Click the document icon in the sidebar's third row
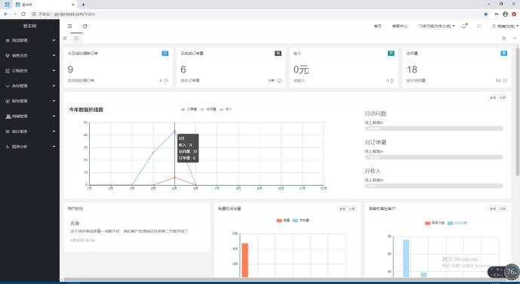This screenshot has height=284, width=520. tap(8, 71)
